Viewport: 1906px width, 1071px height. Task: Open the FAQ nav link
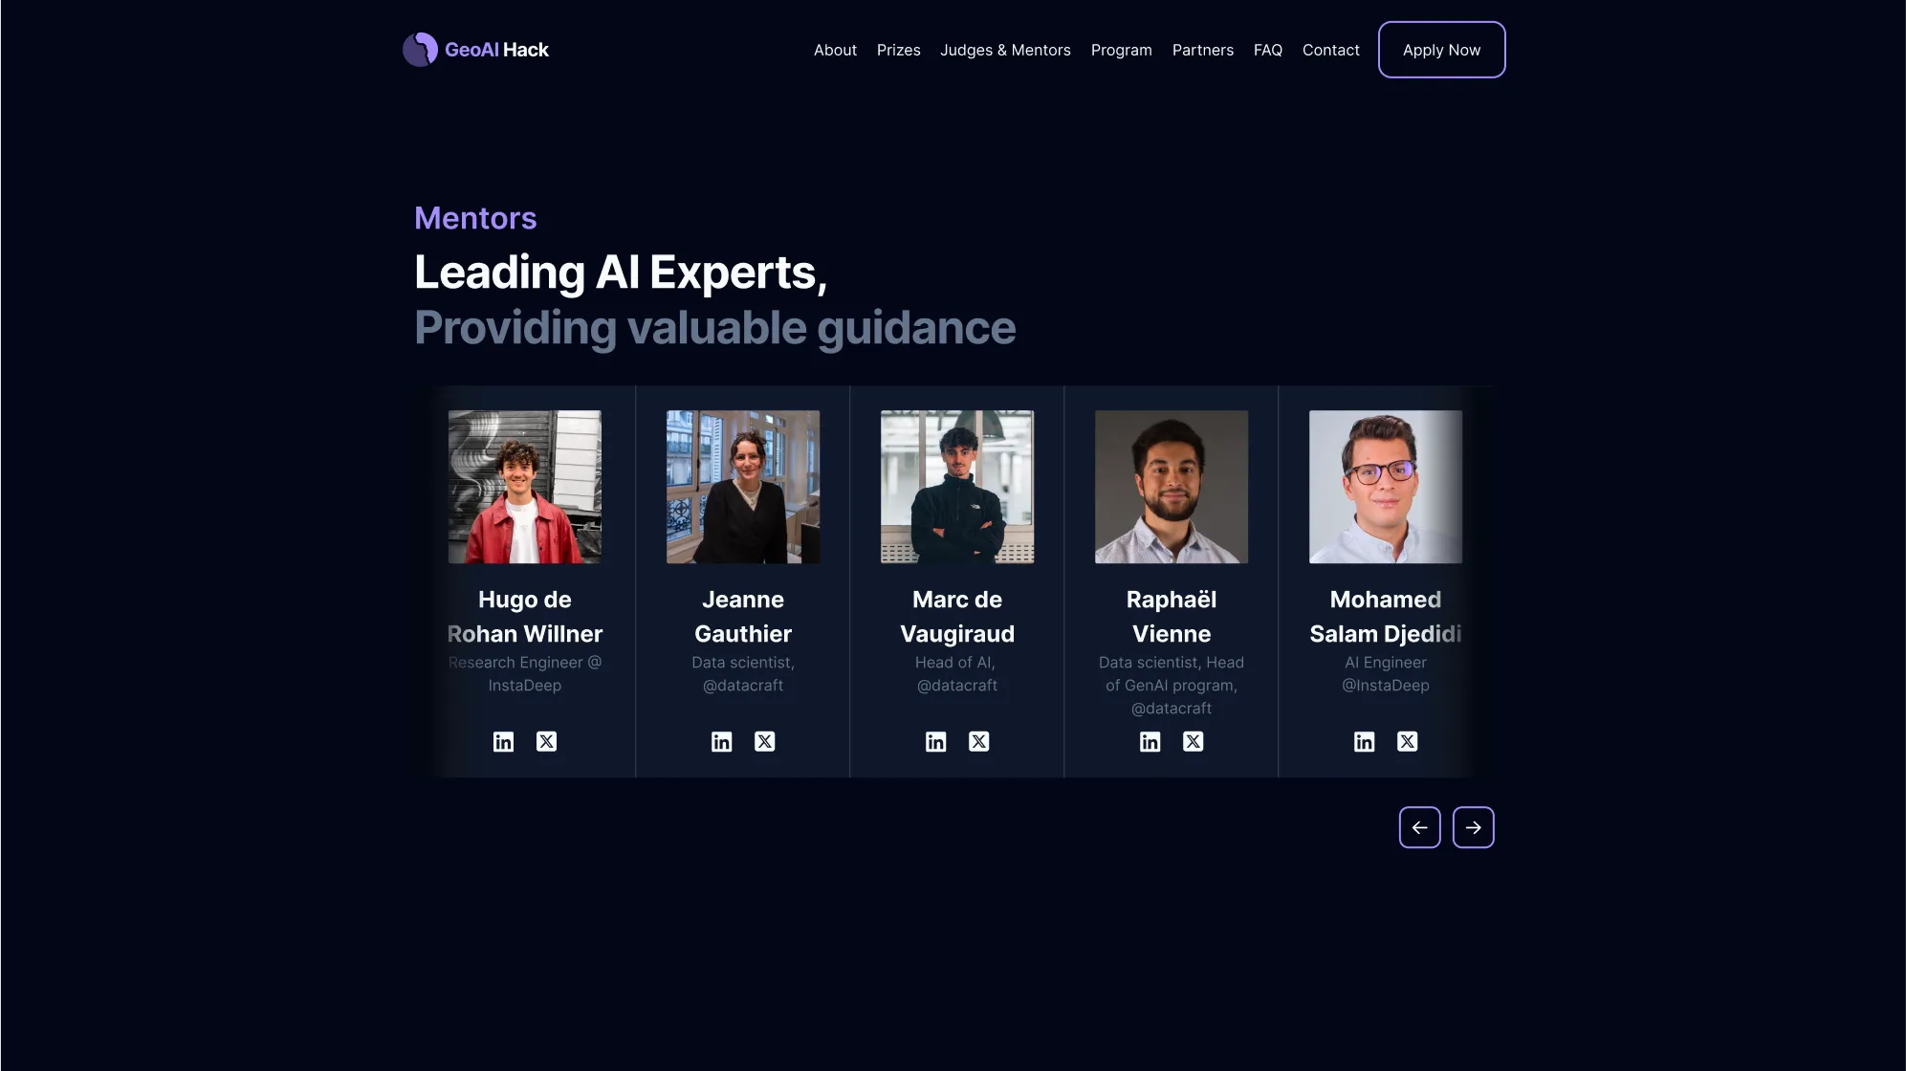pos(1267,50)
